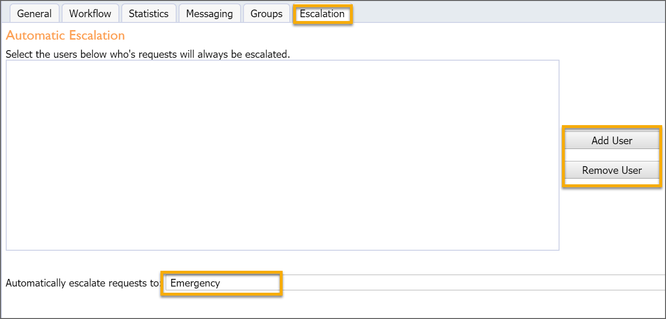Switch to the General tab
Image resolution: width=666 pixels, height=319 pixels.
34,14
